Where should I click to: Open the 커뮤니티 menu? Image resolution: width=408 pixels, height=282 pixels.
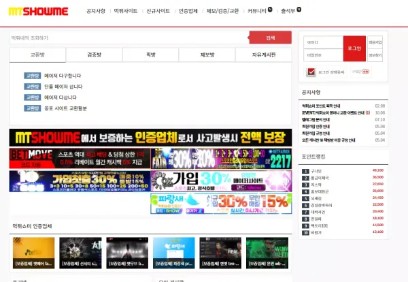tap(257, 11)
